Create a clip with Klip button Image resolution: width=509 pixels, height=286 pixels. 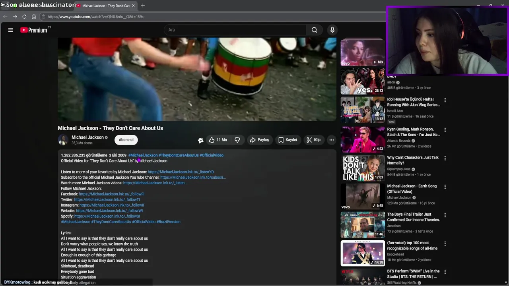(x=313, y=140)
